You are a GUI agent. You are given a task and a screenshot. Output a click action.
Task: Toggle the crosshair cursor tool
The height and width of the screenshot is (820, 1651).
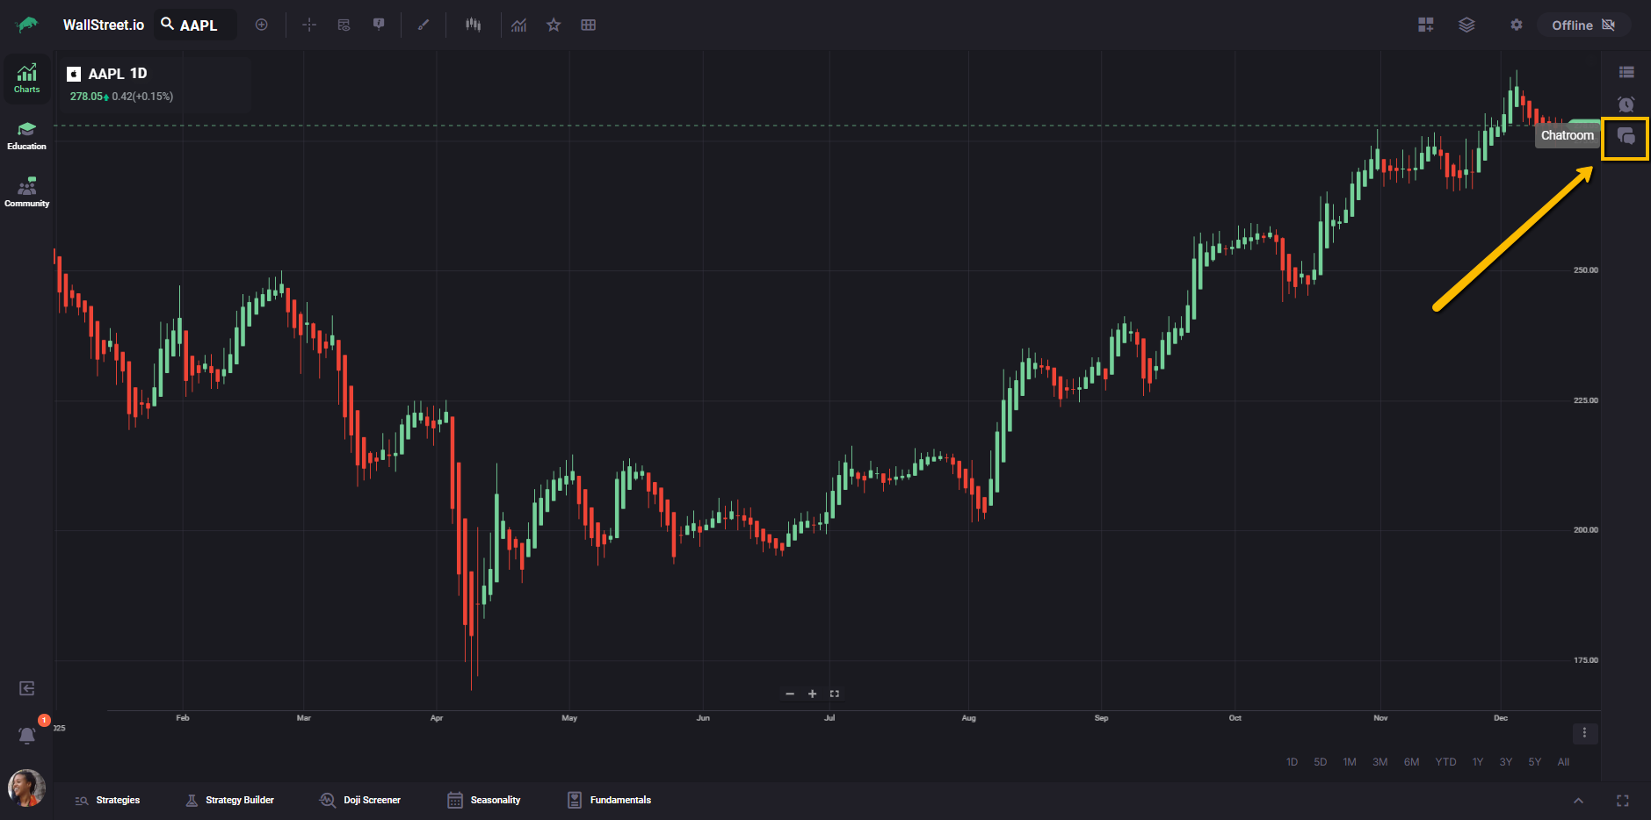pos(309,25)
